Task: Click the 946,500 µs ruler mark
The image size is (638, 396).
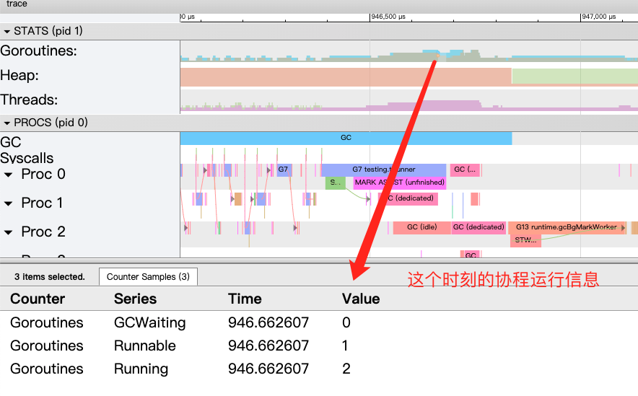Action: click(388, 17)
